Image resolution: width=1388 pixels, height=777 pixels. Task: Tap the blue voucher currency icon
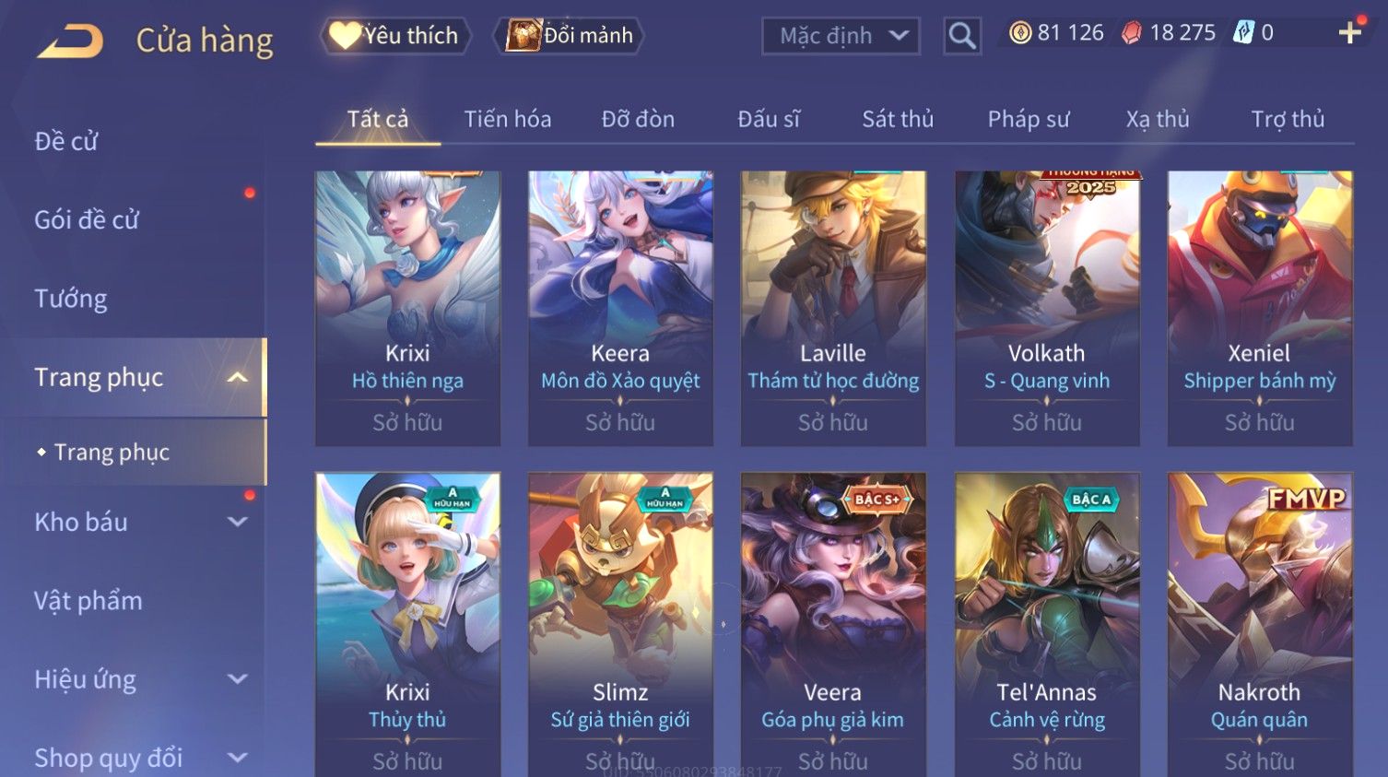pos(1244,33)
